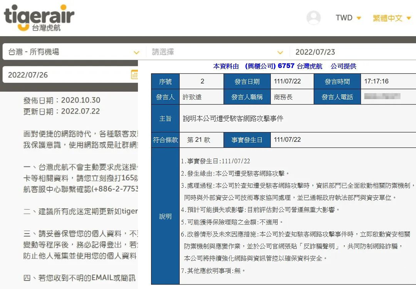Open the 繁體中文 language dropdown
Screen dimensions: 416x289
tap(392, 18)
